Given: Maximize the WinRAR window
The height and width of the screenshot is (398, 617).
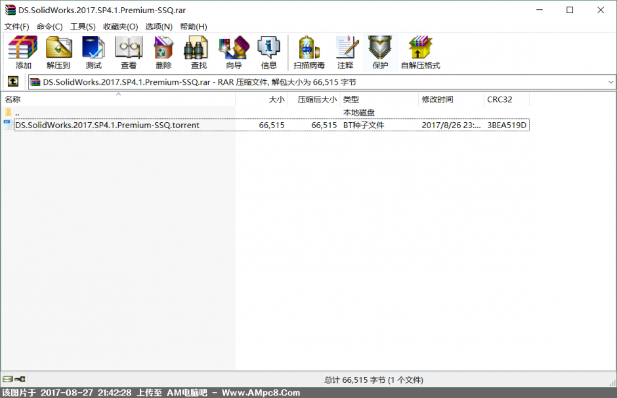Looking at the screenshot, I should point(569,10).
